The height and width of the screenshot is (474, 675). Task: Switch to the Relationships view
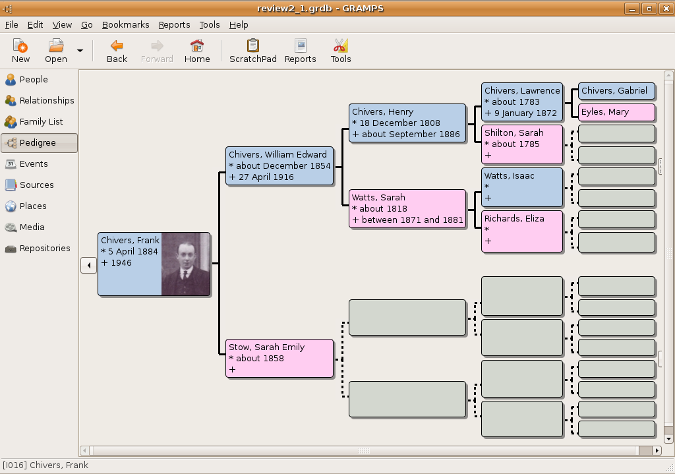pyautogui.click(x=46, y=100)
